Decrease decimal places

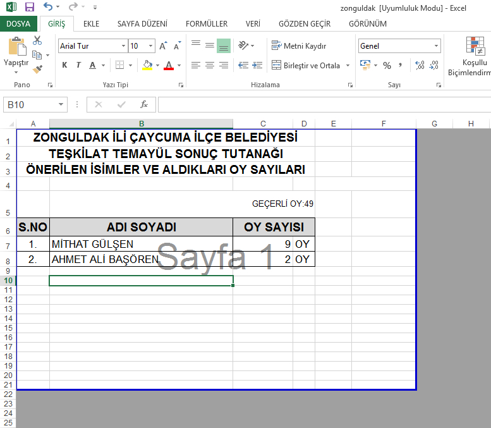point(433,65)
